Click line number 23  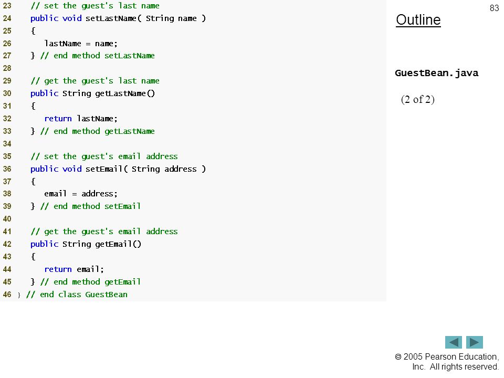pos(7,6)
